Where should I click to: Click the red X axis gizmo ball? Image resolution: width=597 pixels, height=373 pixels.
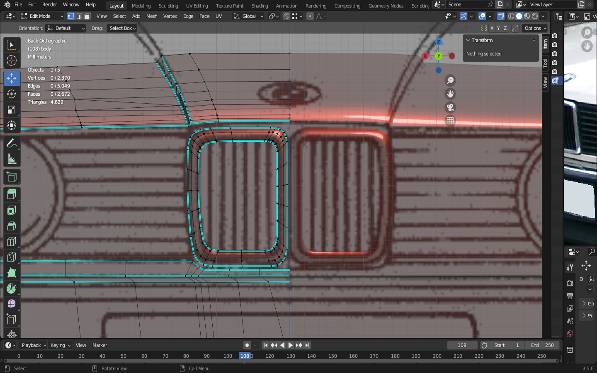425,56
